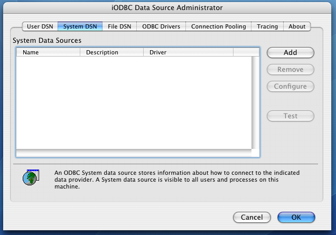Select the System DSN tab

point(80,26)
